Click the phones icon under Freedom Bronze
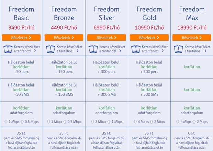 51,49
